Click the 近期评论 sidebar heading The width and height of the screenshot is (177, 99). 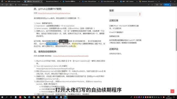pos(114,49)
